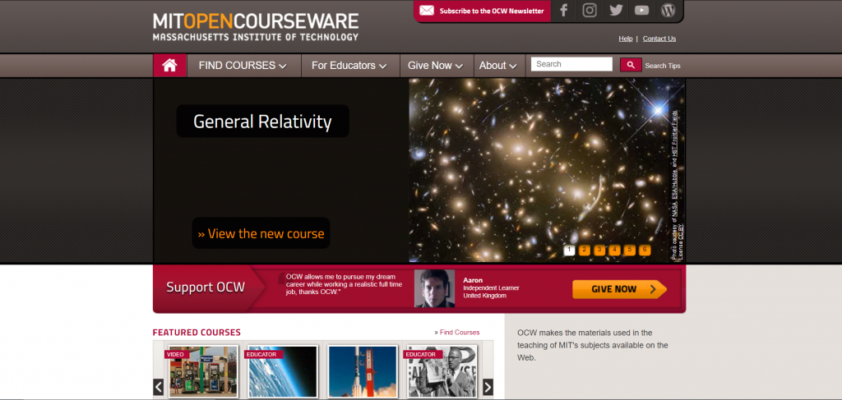
Task: Expand the About menu
Action: tap(498, 66)
